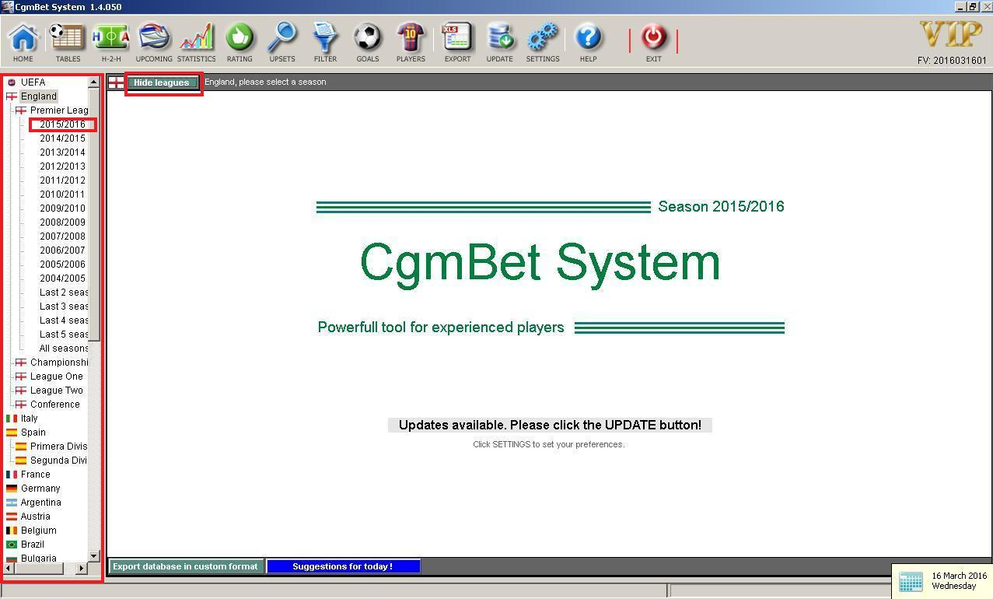The width and height of the screenshot is (993, 599).
Task: Open the GOALS soccer ball icon
Action: [x=368, y=42]
